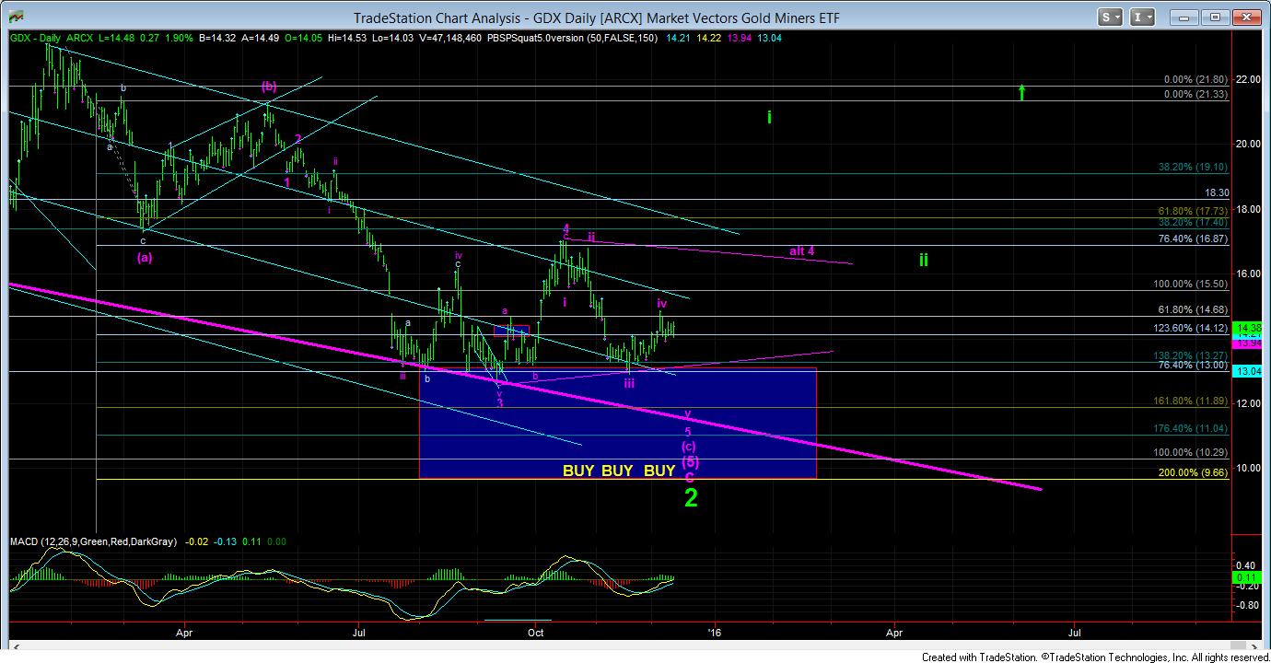Click the -0.80 MACD axis label
1271x663 pixels.
coord(1246,605)
